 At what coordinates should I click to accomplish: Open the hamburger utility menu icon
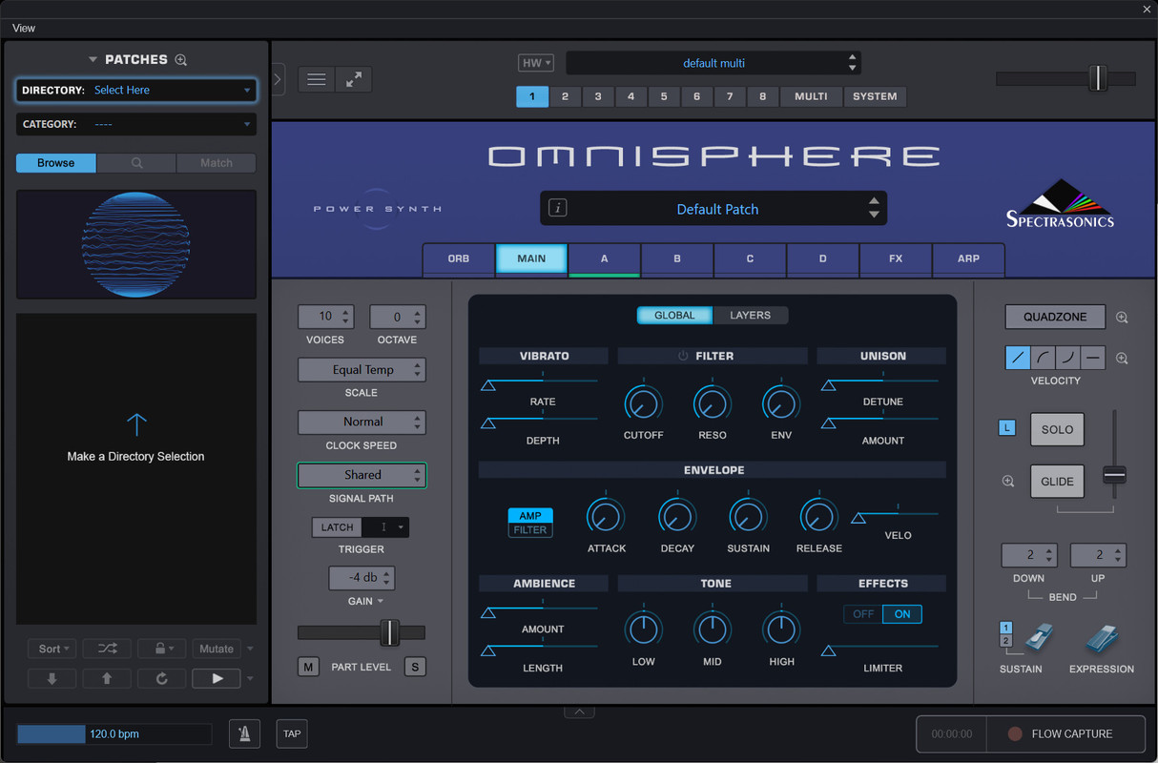tap(317, 79)
